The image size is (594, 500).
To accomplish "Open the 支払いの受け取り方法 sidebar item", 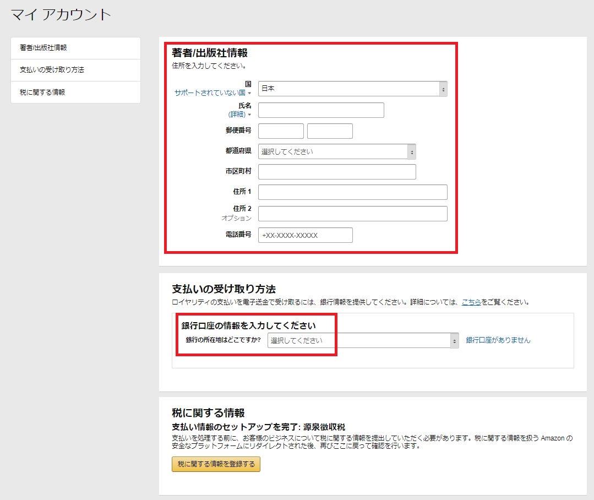I will coord(75,70).
